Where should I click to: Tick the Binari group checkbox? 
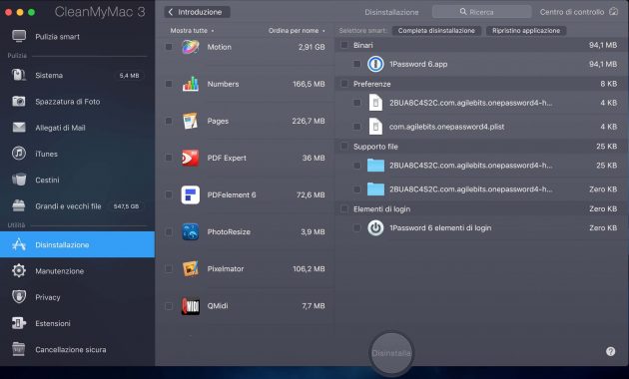(344, 45)
